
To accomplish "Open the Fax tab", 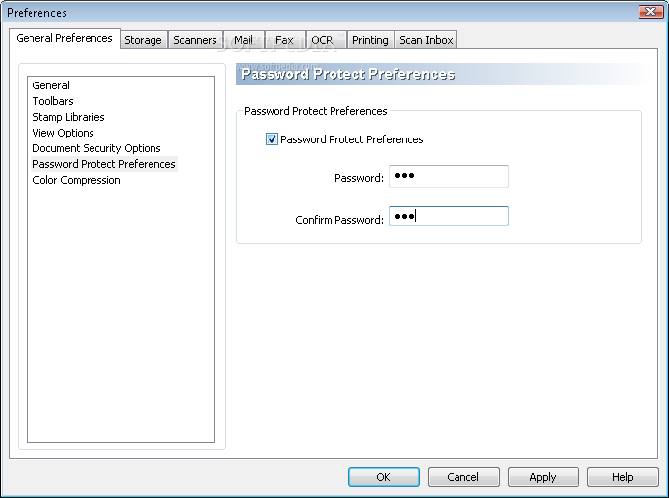I will (284, 40).
